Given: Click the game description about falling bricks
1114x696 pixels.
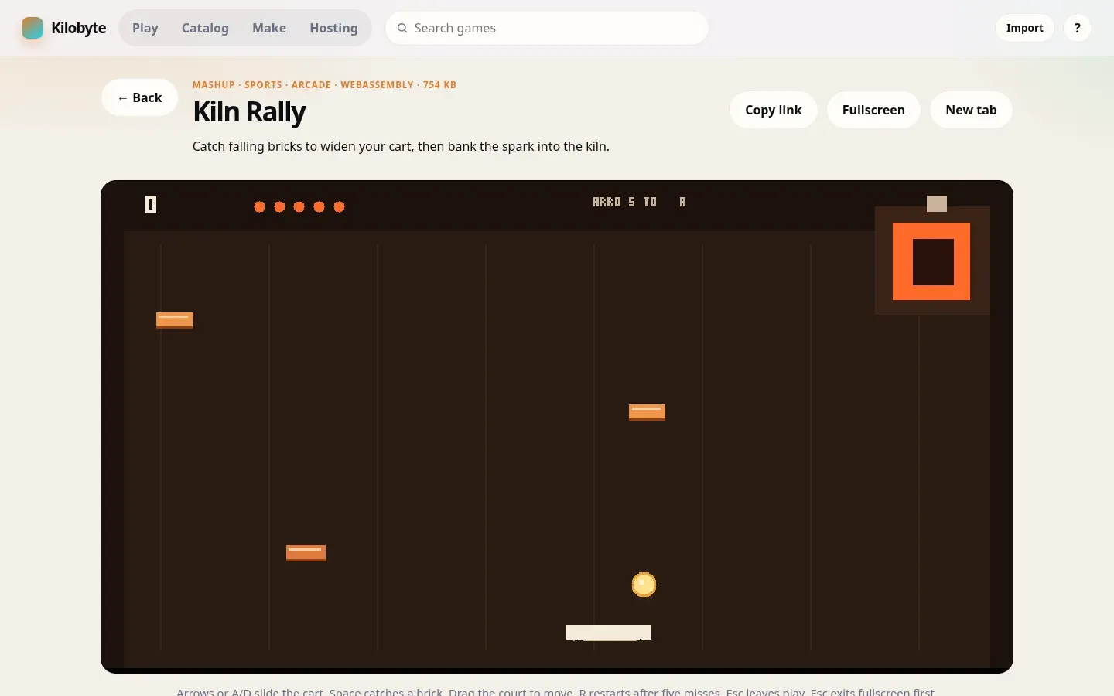Looking at the screenshot, I should 401,146.
